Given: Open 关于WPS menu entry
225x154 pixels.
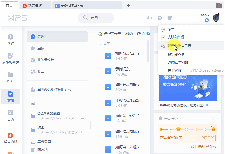Looking at the screenshot, I should click(x=191, y=71).
